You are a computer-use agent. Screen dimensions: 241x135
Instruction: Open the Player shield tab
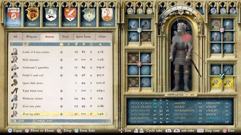pyautogui.click(x=32, y=17)
